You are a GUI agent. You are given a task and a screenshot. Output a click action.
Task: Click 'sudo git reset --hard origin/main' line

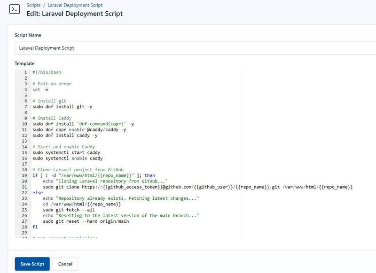[x=86, y=221]
